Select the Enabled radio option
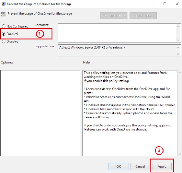This screenshot has height=173, width=182. 4,34
